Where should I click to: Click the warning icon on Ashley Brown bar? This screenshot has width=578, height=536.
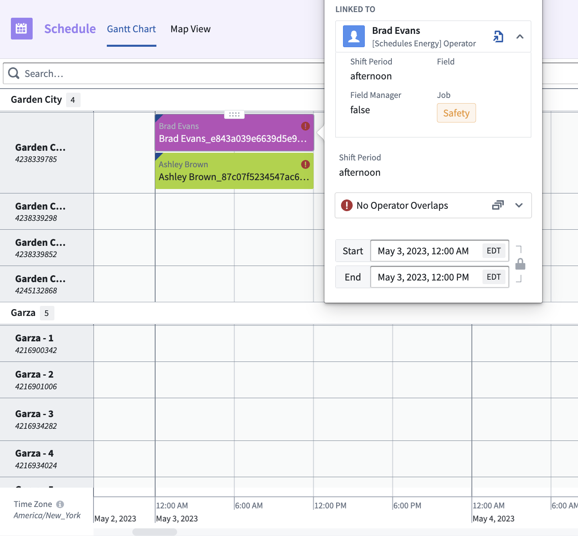coord(306,164)
